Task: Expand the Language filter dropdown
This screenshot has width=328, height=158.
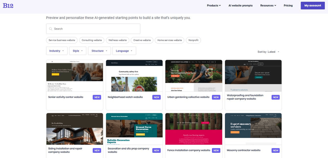Action: tap(124, 51)
